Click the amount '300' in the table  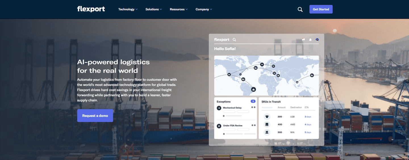280,117
